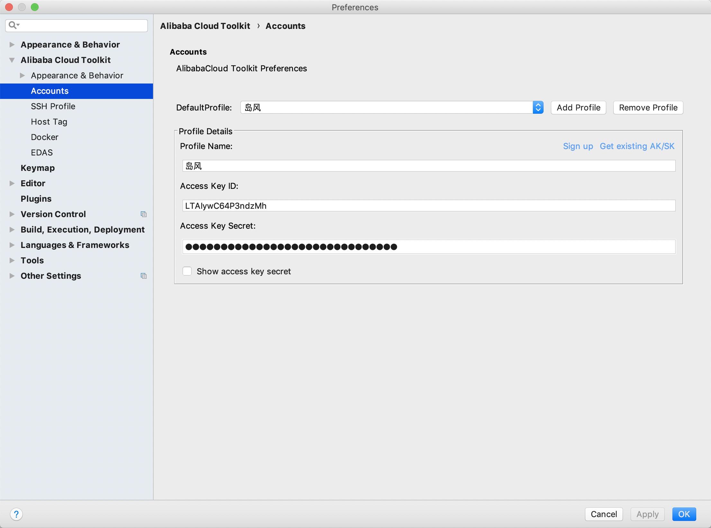Collapse the Alibaba Cloud Toolkit tree node
Viewport: 711px width, 528px height.
tap(12, 60)
